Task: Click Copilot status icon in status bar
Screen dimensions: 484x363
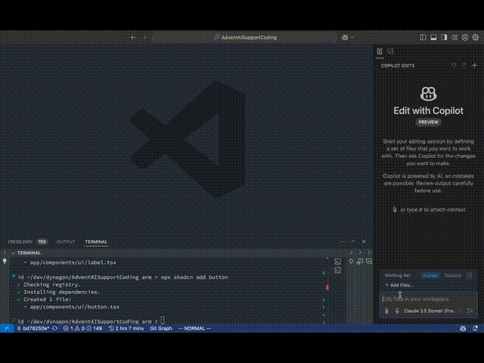Action: coord(463,328)
